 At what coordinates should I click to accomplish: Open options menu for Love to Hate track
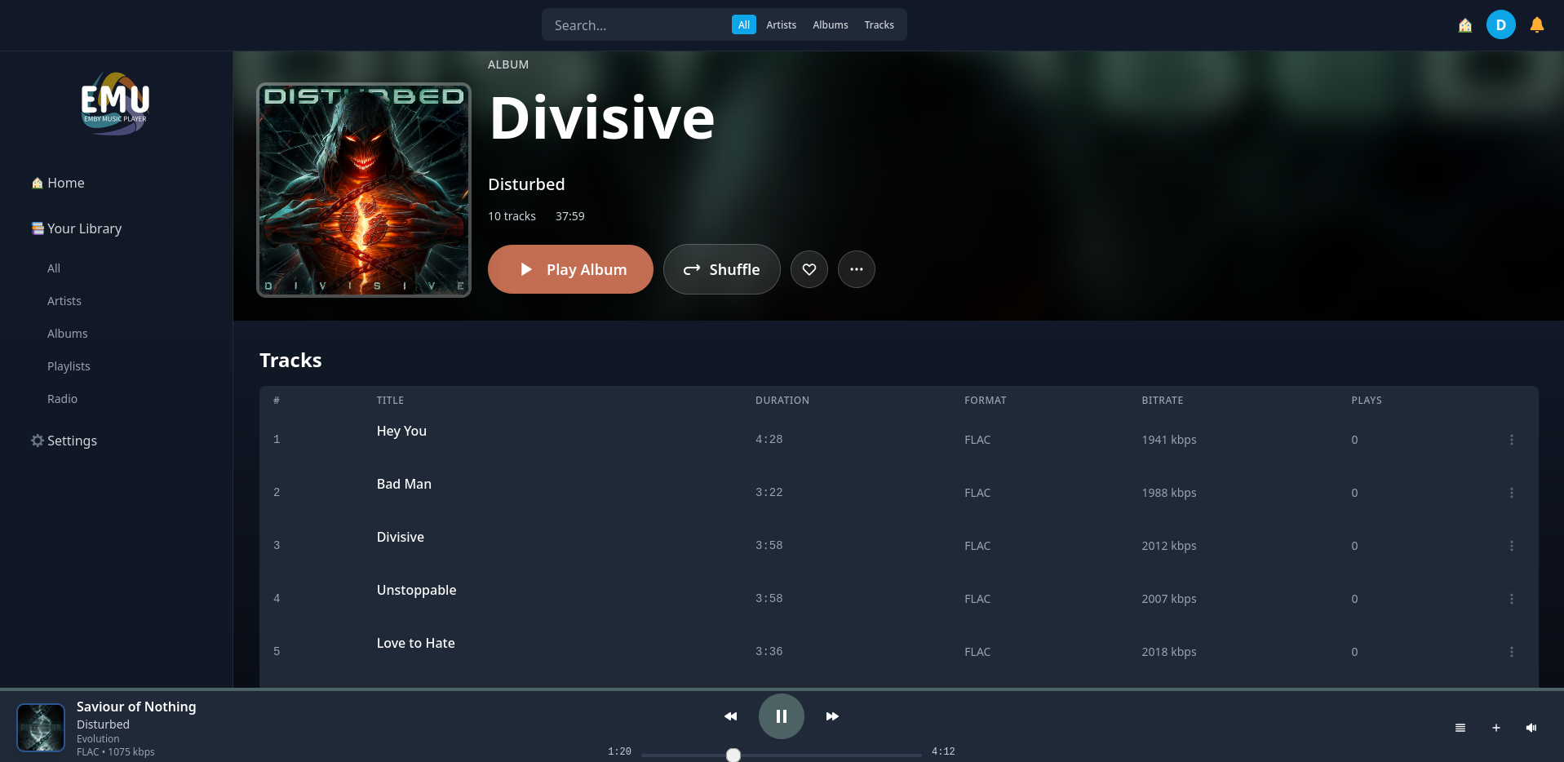tap(1511, 652)
